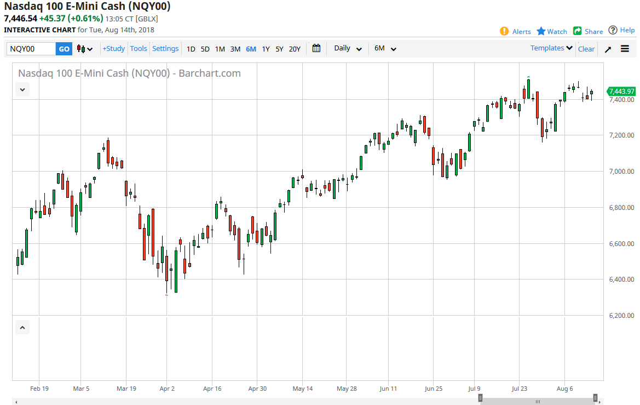
Task: Click the expand chart arrow icon
Action: point(608,49)
